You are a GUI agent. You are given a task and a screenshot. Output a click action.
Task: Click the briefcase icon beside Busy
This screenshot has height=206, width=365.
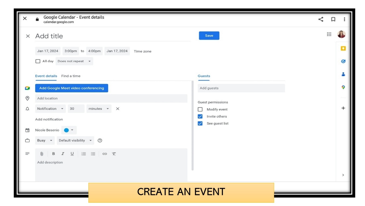27,141
